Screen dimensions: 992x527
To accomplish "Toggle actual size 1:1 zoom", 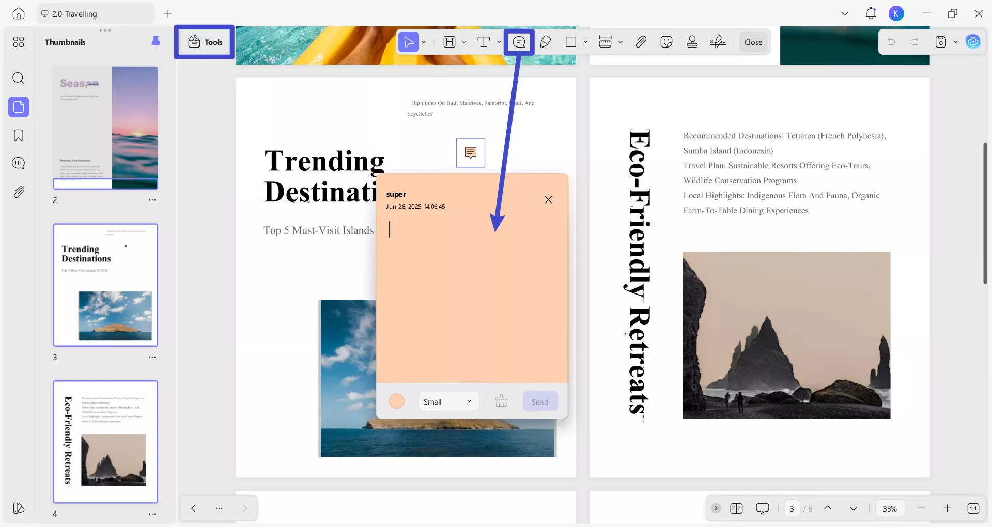I will [x=973, y=508].
